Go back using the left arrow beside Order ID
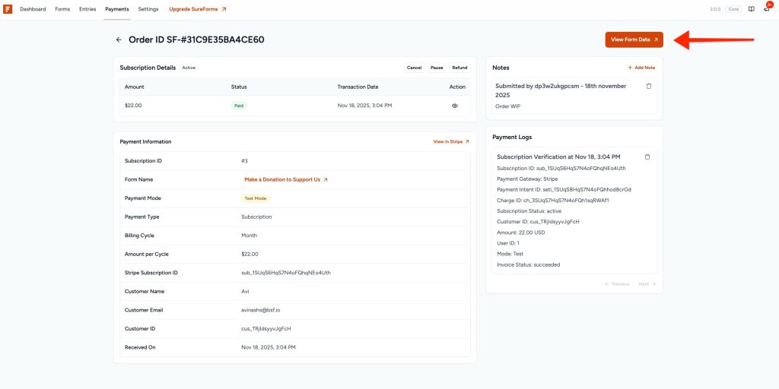This screenshot has height=389, width=779. pos(119,40)
